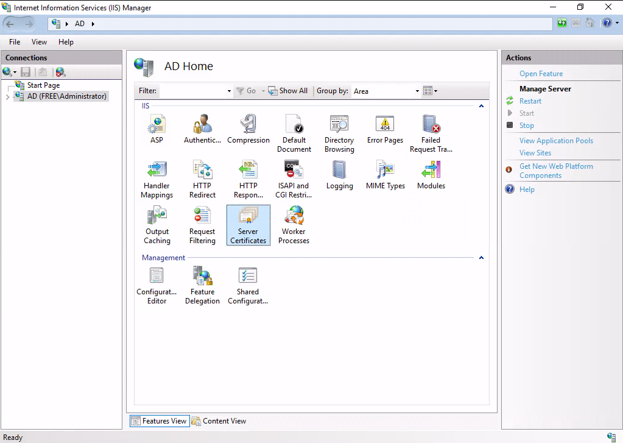The width and height of the screenshot is (623, 443).
Task: Open Output Caching feature
Action: [157, 225]
